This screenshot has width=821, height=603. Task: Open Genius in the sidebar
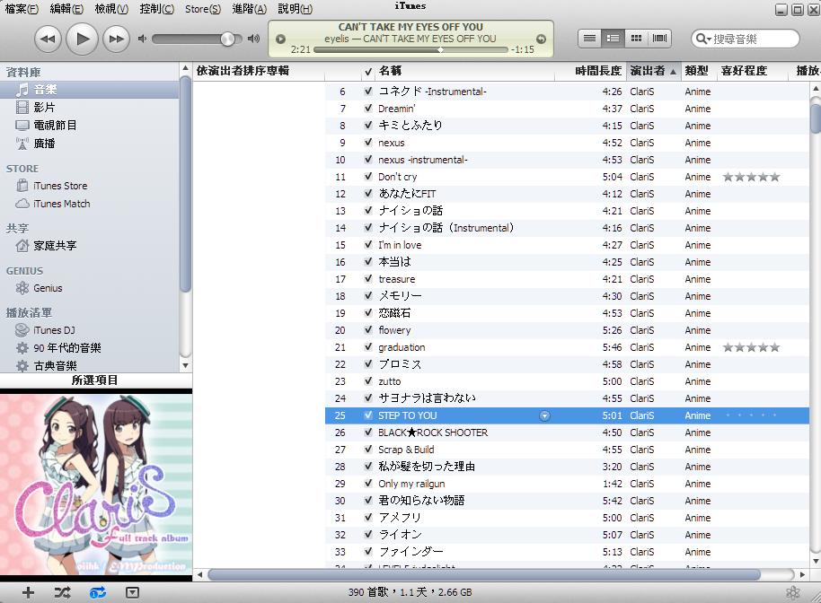[48, 288]
